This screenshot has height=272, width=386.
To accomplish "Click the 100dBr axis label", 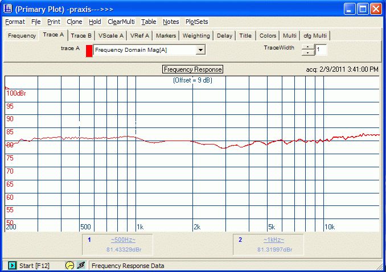I will point(16,93).
